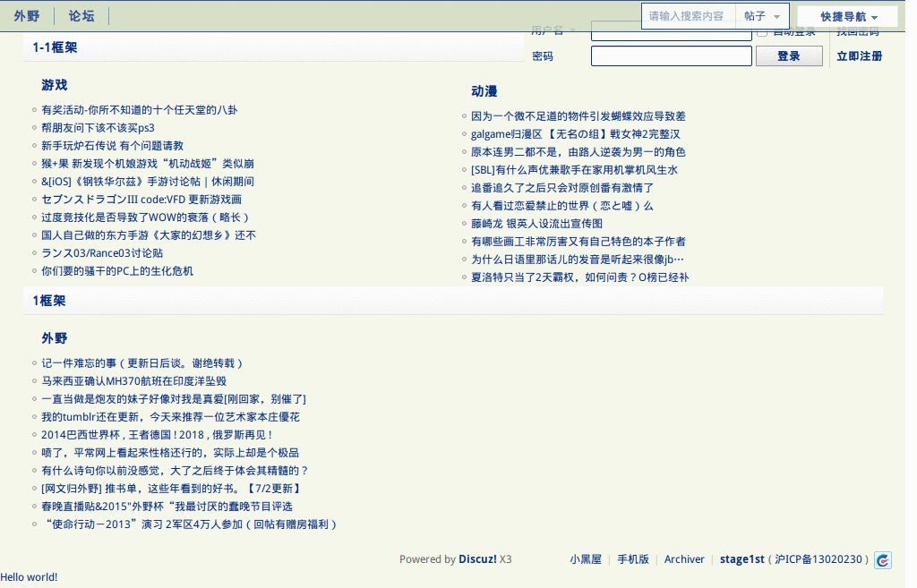Screen dimensions: 917x588
Task: Open the 论坛 nav tab
Action: pos(81,16)
